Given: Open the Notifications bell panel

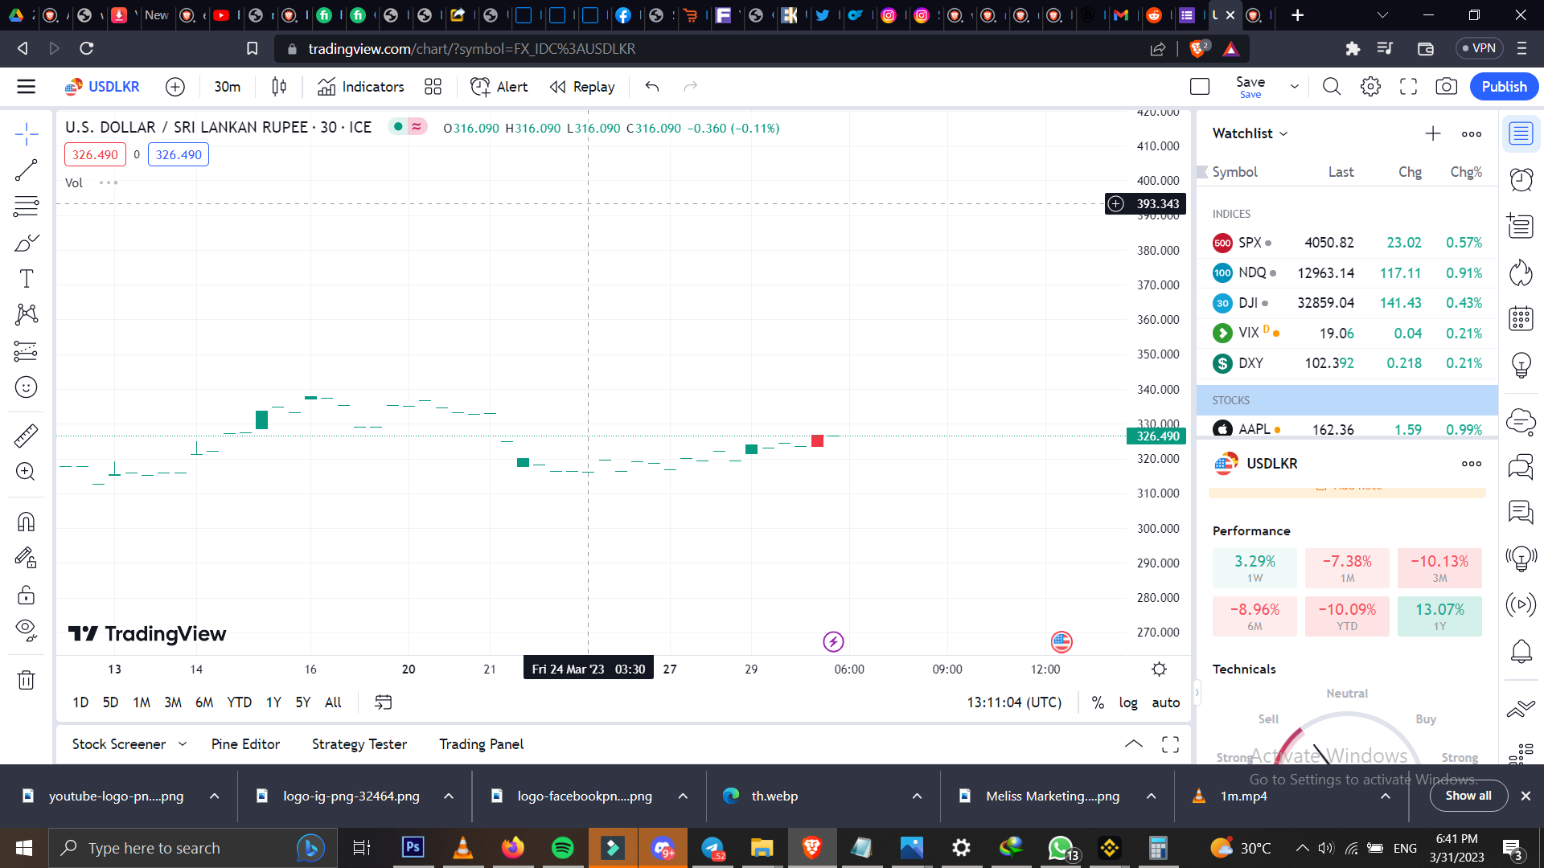Looking at the screenshot, I should [x=1521, y=651].
